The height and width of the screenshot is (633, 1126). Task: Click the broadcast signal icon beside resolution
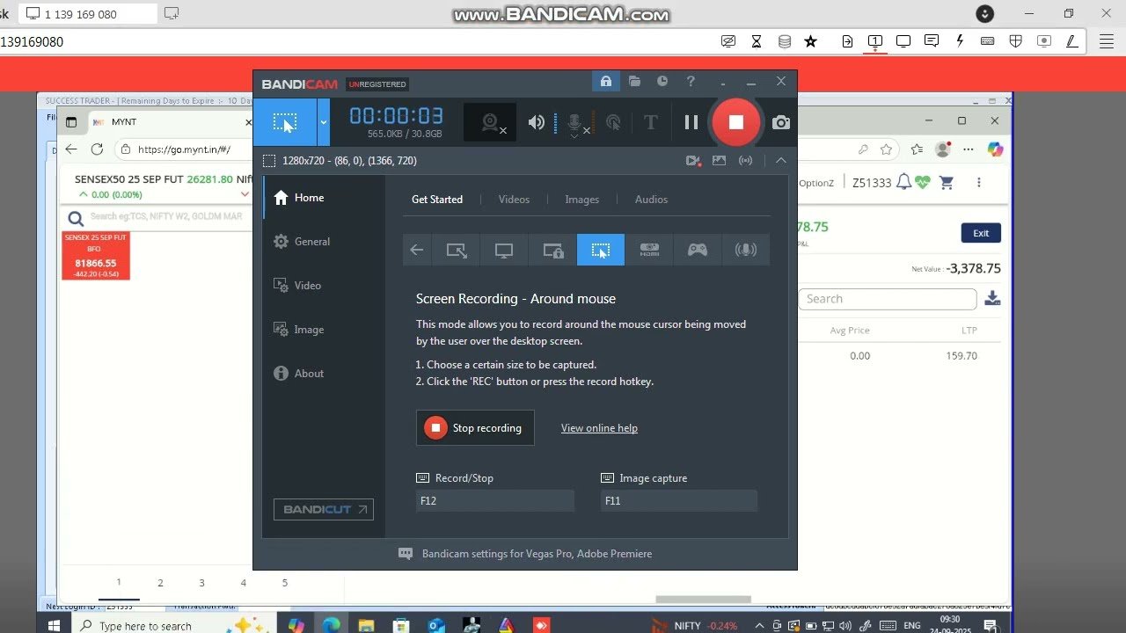tap(746, 160)
